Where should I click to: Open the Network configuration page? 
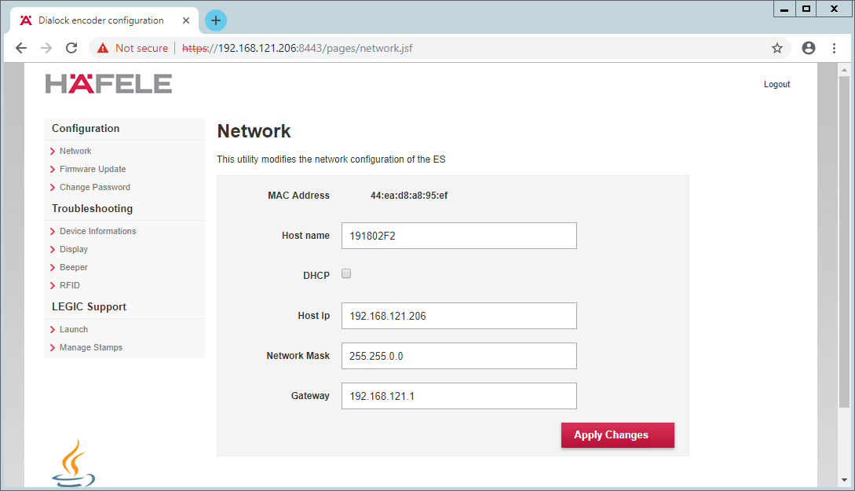[x=75, y=151]
